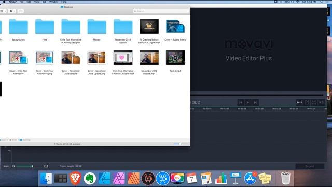This screenshot has width=332, height=187.
Task: Open the Finder menu
Action: click(12, 2)
